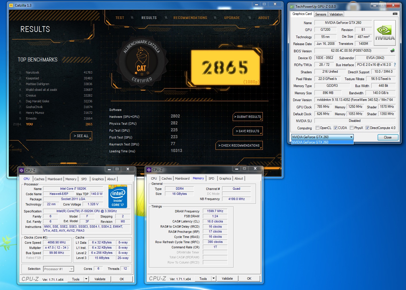Image resolution: width=406 pixels, height=290 pixels.
Task: Click the Loading Time value 10313
Action: (x=176, y=151)
